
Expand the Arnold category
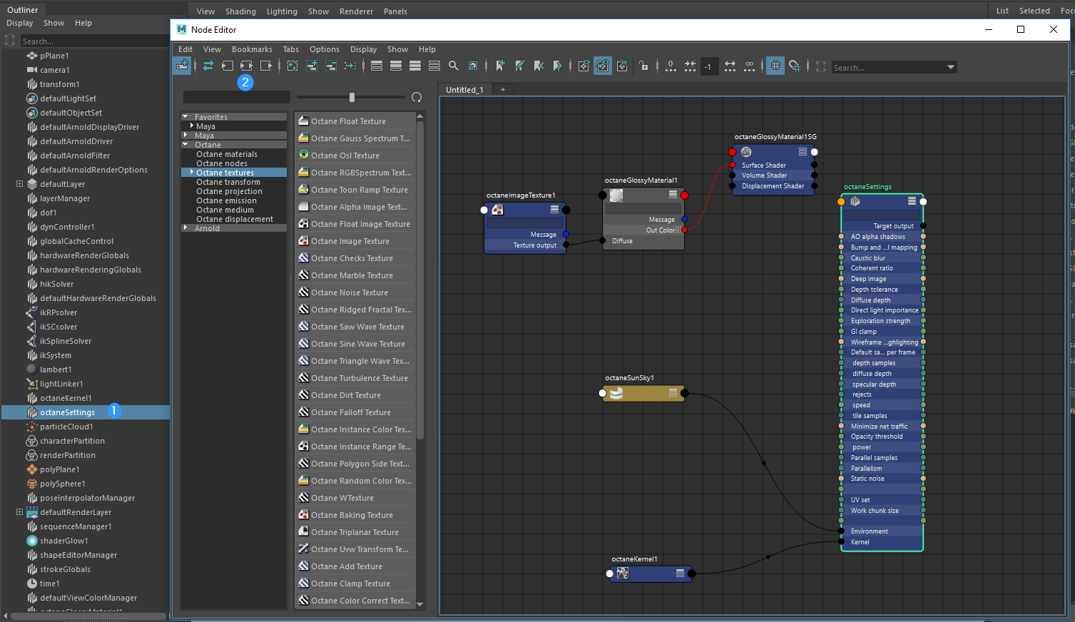tap(185, 228)
